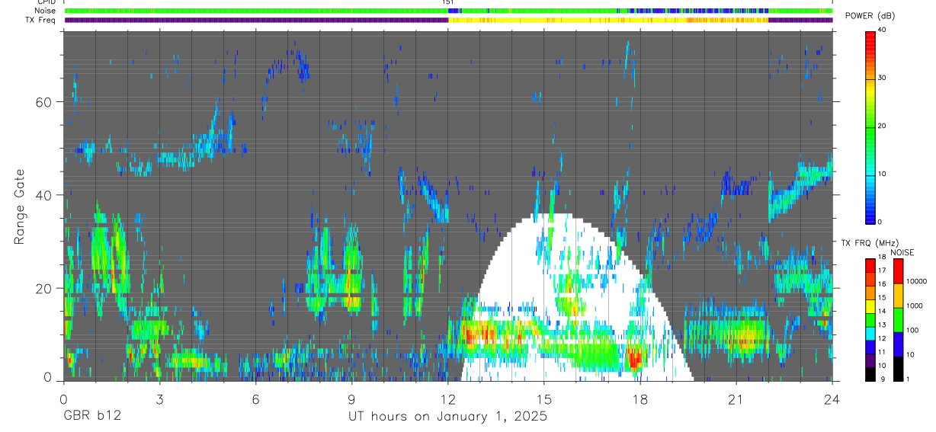This screenshot has width=936, height=432.
Task: Click the 15 tick on the UT hours axis
Action: coord(544,399)
